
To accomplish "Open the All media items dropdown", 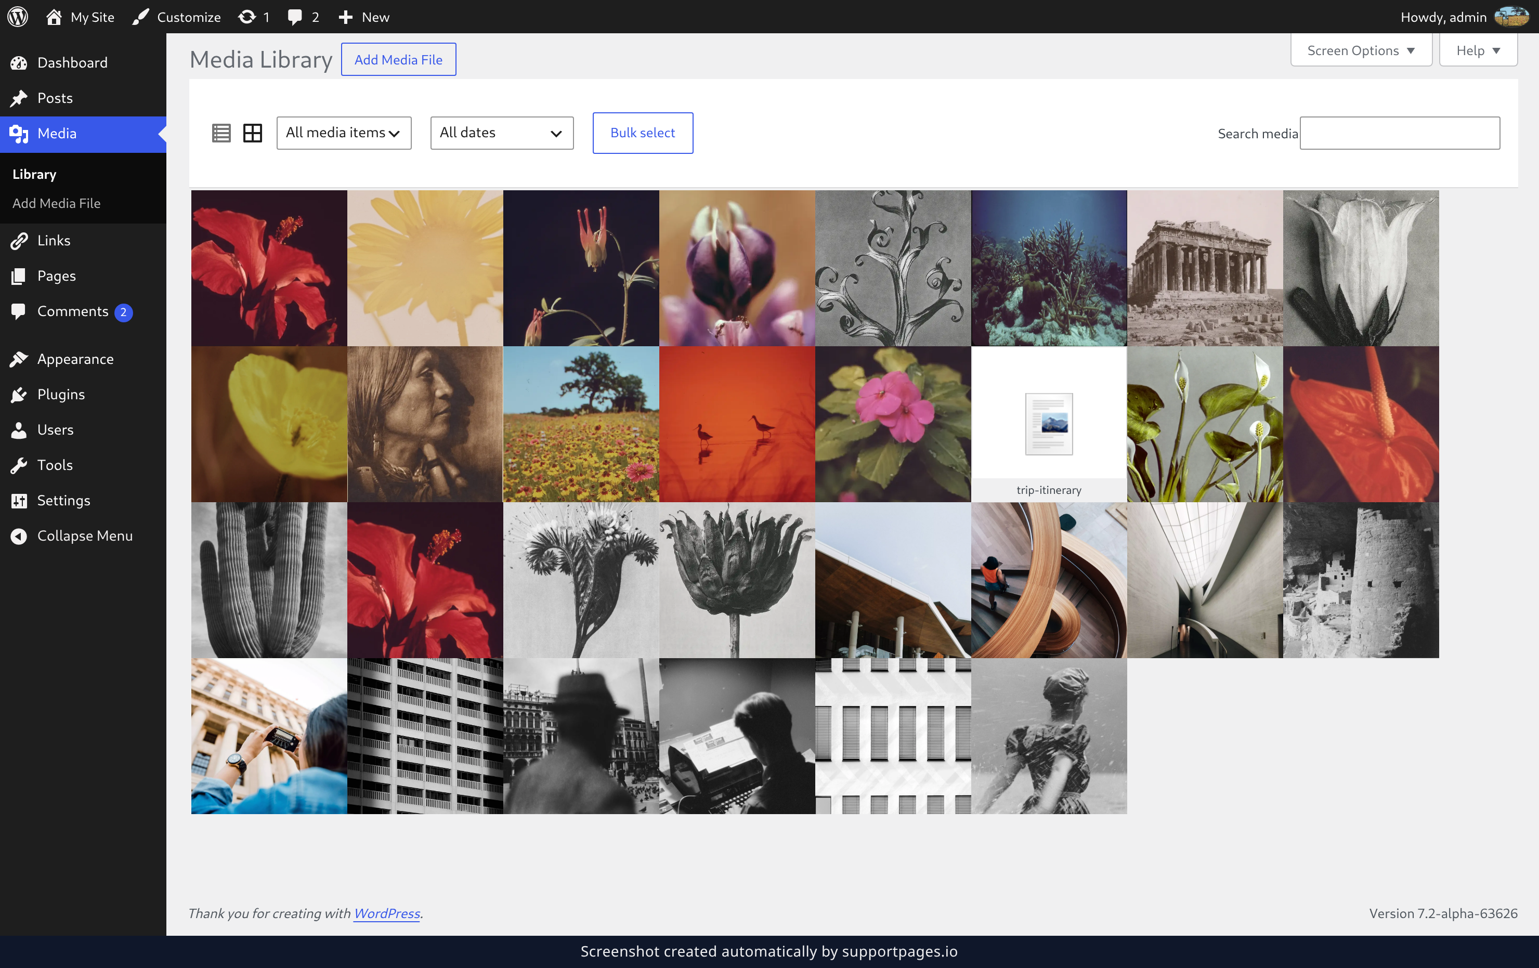I will tap(344, 133).
